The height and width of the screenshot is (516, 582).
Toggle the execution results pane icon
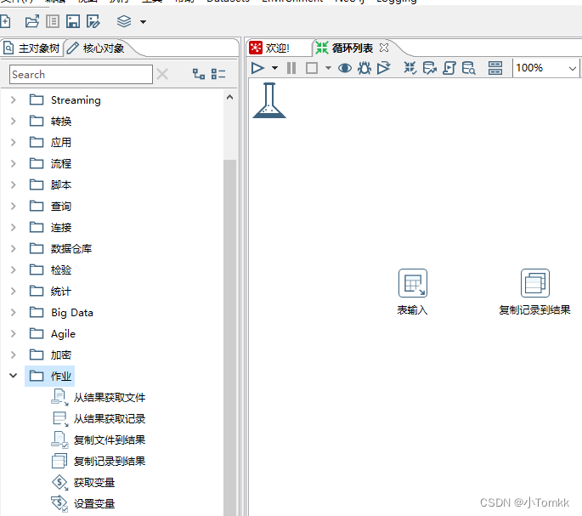coord(495,68)
